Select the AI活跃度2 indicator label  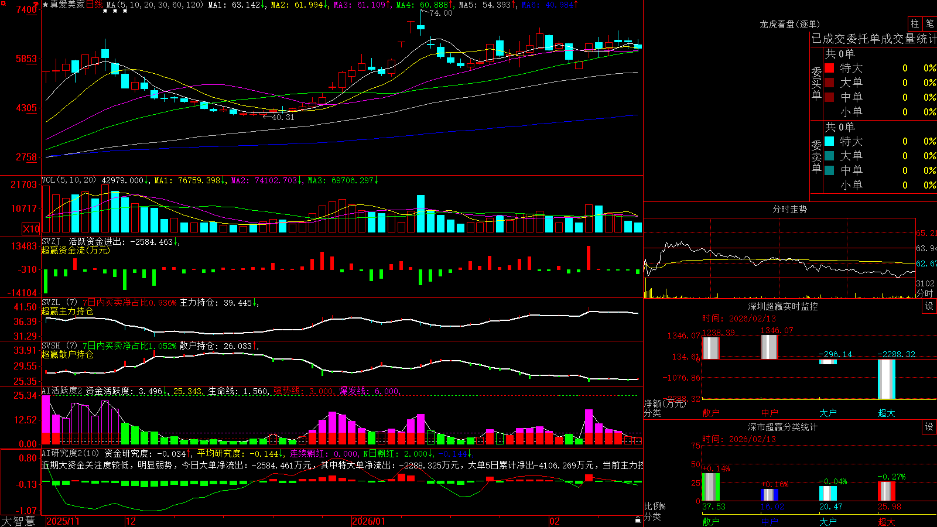62,391
